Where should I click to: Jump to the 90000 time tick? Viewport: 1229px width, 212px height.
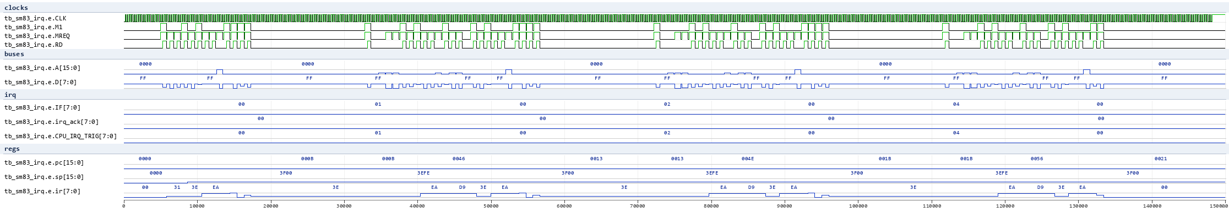click(x=785, y=206)
